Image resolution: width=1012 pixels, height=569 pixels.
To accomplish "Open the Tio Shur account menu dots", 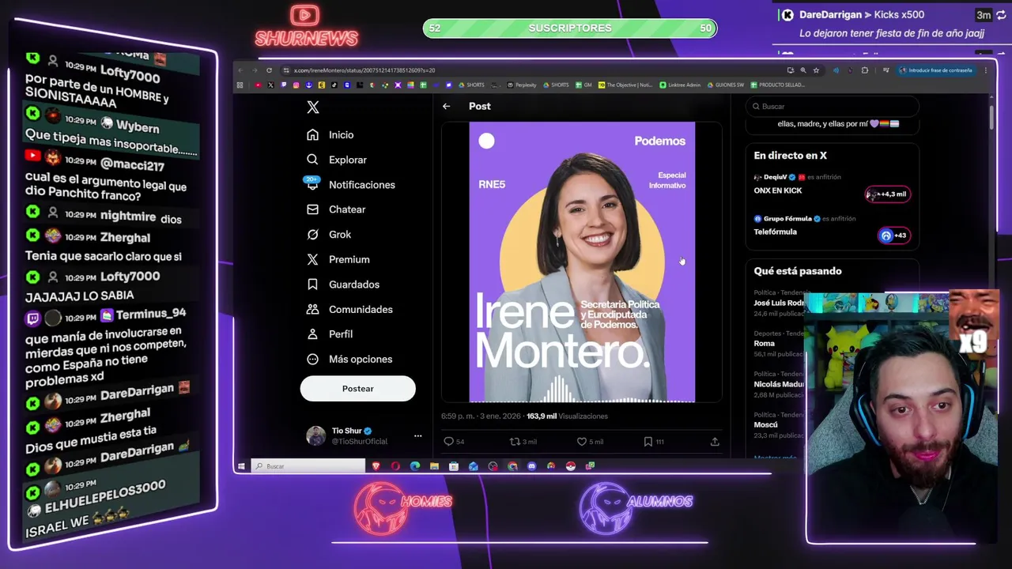I will [418, 435].
